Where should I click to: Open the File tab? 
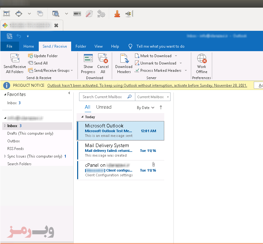coord(10,46)
